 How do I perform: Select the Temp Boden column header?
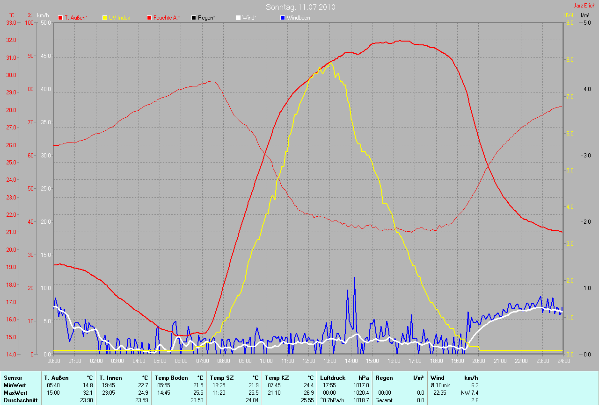[171, 377]
